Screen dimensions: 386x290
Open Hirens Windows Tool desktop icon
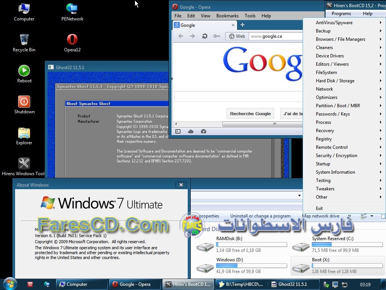click(23, 167)
